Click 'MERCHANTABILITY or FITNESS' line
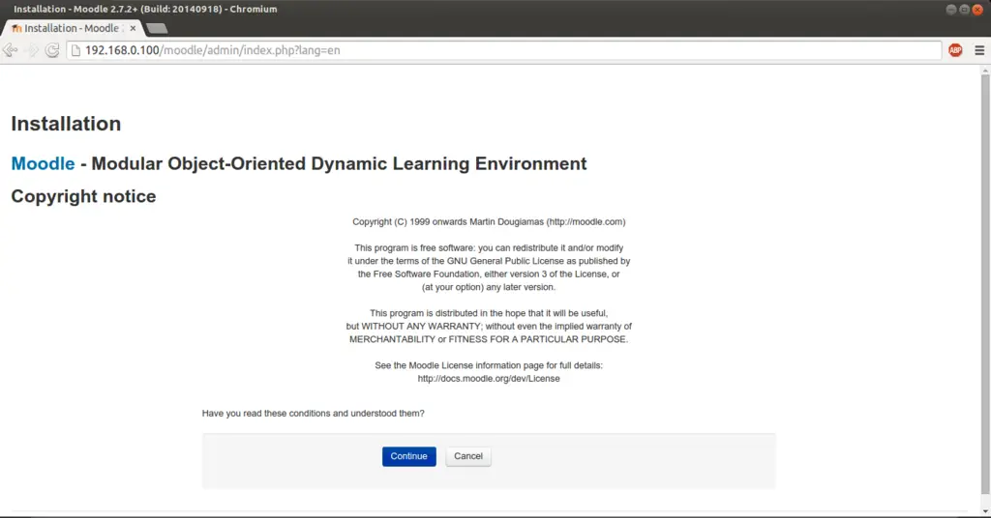Screen dimensions: 991x518 [x=489, y=339]
